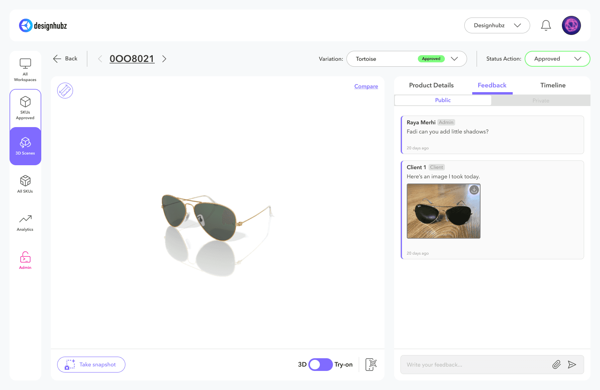Click the Try-on label
The width and height of the screenshot is (600, 390).
click(x=344, y=365)
